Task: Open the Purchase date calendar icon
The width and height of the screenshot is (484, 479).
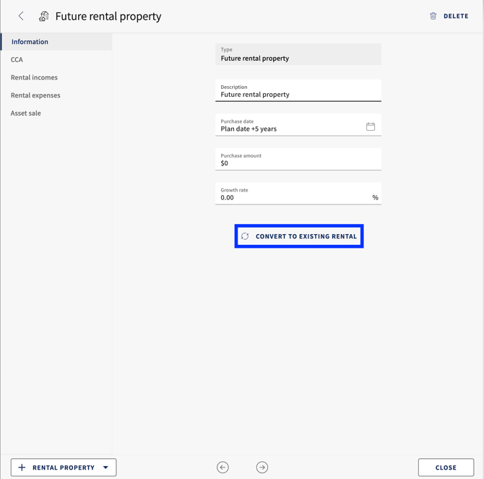Action: pos(371,126)
